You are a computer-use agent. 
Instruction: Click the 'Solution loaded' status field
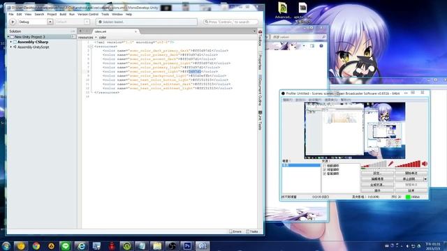[x=147, y=22]
